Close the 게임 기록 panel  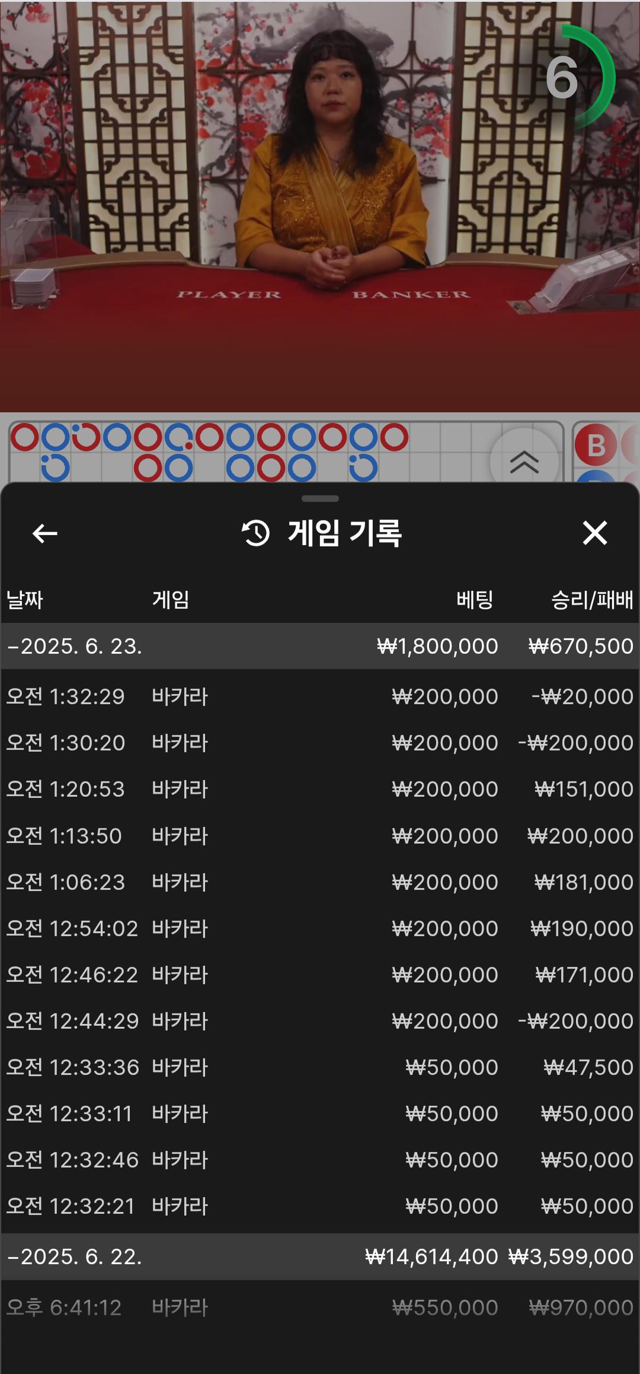click(594, 533)
